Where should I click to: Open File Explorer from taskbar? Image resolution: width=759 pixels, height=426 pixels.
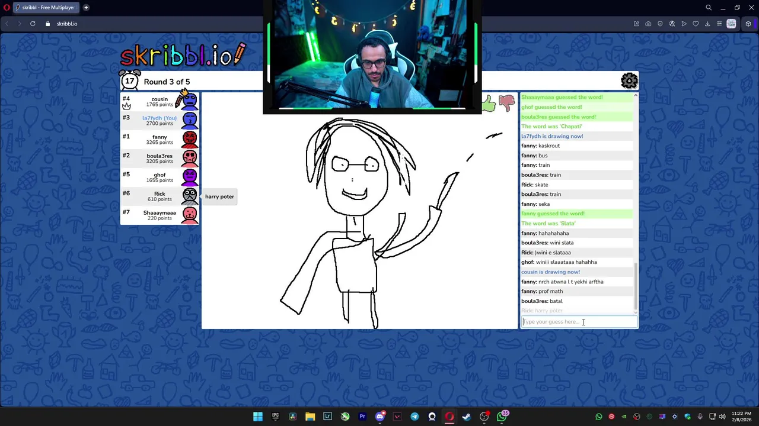(310, 417)
